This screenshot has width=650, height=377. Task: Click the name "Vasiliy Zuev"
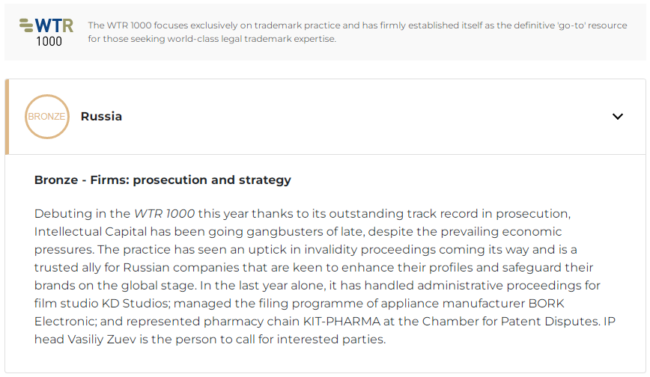pyautogui.click(x=102, y=340)
